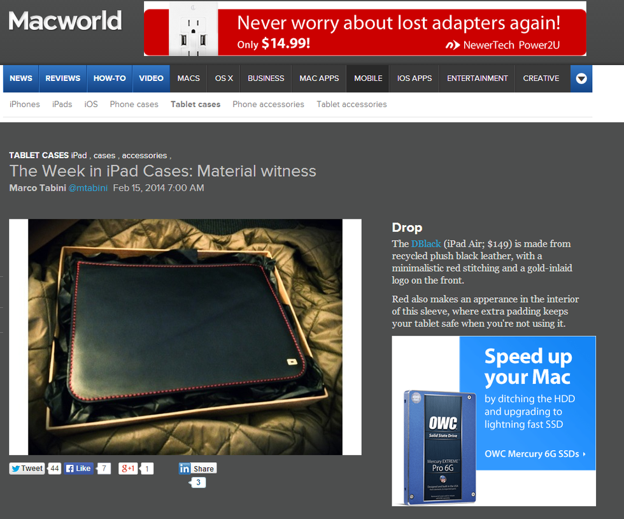Image resolution: width=624 pixels, height=519 pixels.
Task: Expand the navigation more-sections arrow
Action: click(x=581, y=78)
